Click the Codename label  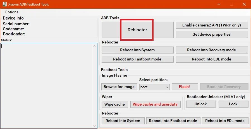pyautogui.click(x=13, y=29)
